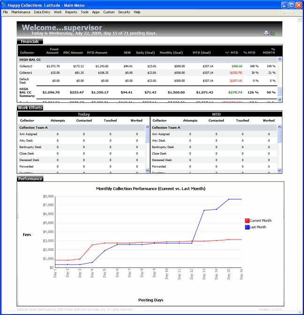Click the HIGH BAL CC Summary row label
The height and width of the screenshot is (315, 304).
coord(27,92)
